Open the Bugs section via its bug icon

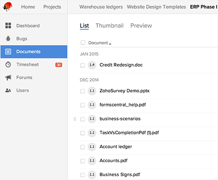point(8,39)
